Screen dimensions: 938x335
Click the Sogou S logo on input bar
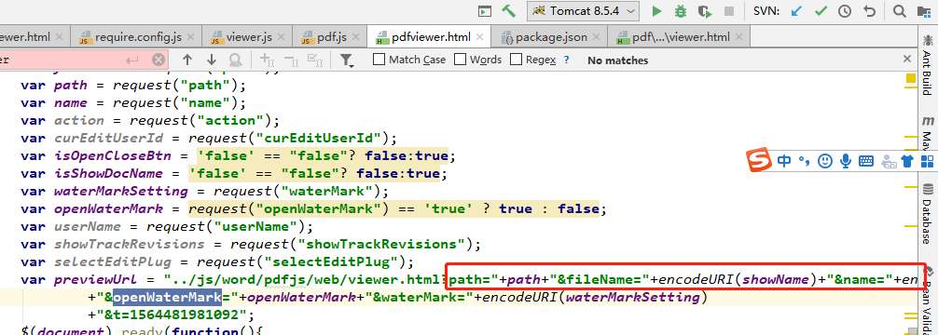click(x=759, y=161)
